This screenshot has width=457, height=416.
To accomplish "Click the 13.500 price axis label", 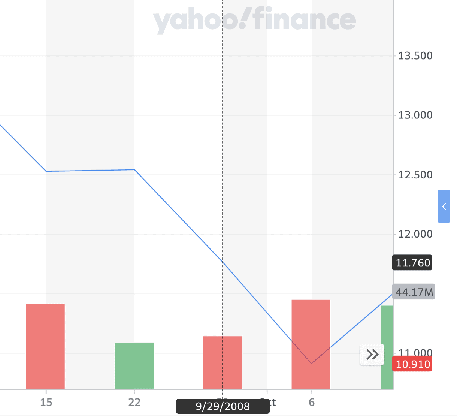I will [415, 56].
